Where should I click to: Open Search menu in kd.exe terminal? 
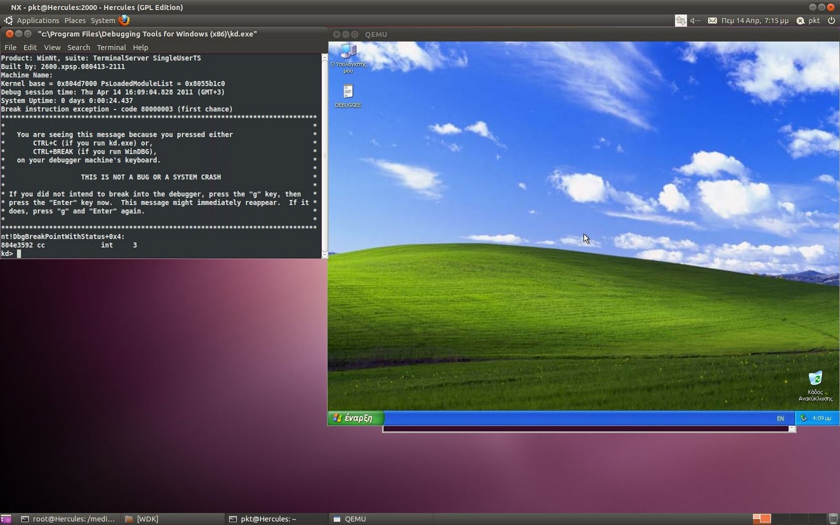(78, 47)
